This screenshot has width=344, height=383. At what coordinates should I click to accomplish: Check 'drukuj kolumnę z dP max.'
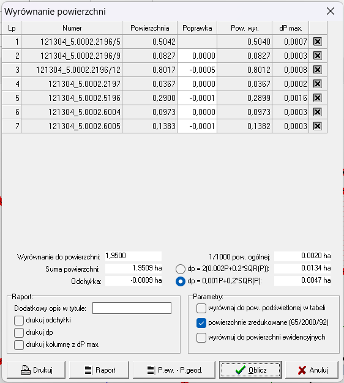19,345
